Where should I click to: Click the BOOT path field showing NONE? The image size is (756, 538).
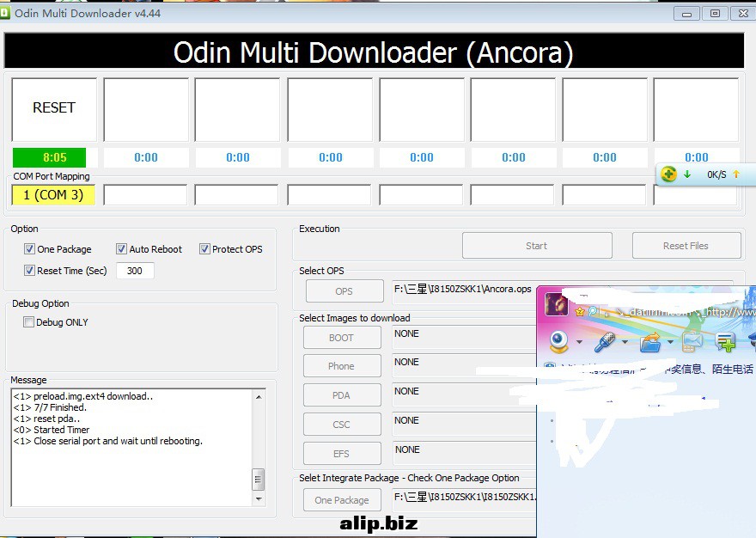point(464,337)
